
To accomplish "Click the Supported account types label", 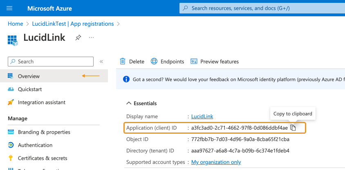I will click(x=156, y=162).
